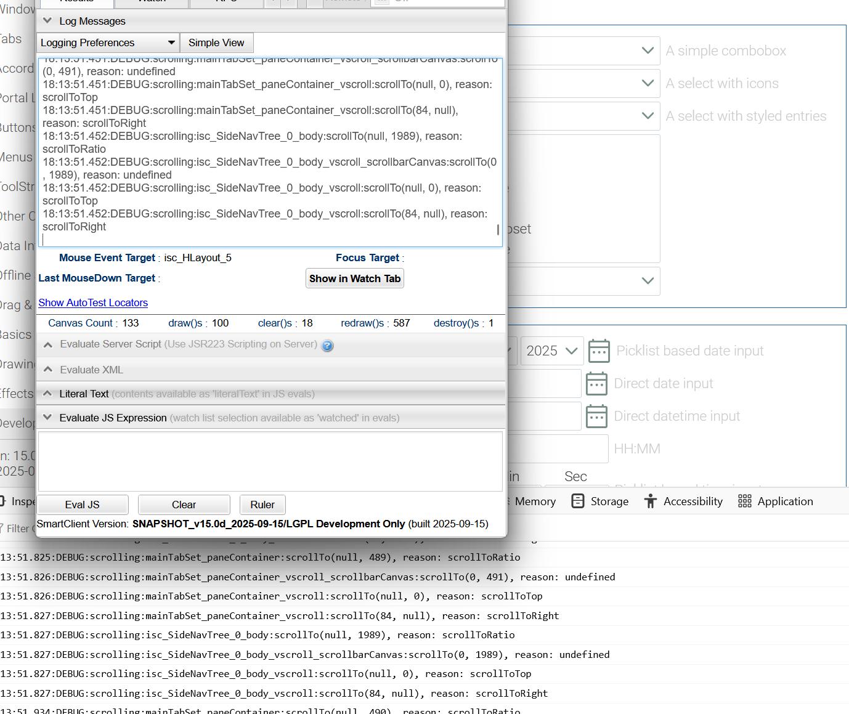
Task: Click the SmartClient Version SNAPSHOT_v15.0d text
Action: pyautogui.click(x=269, y=524)
